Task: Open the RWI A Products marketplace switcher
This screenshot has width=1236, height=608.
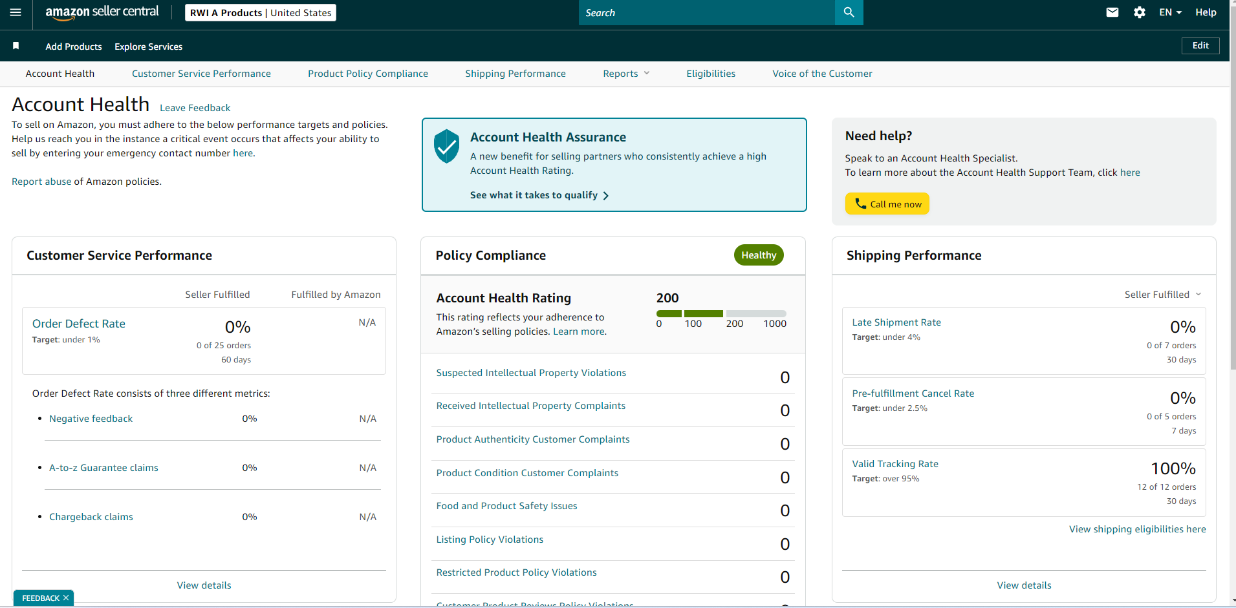Action: [x=261, y=13]
